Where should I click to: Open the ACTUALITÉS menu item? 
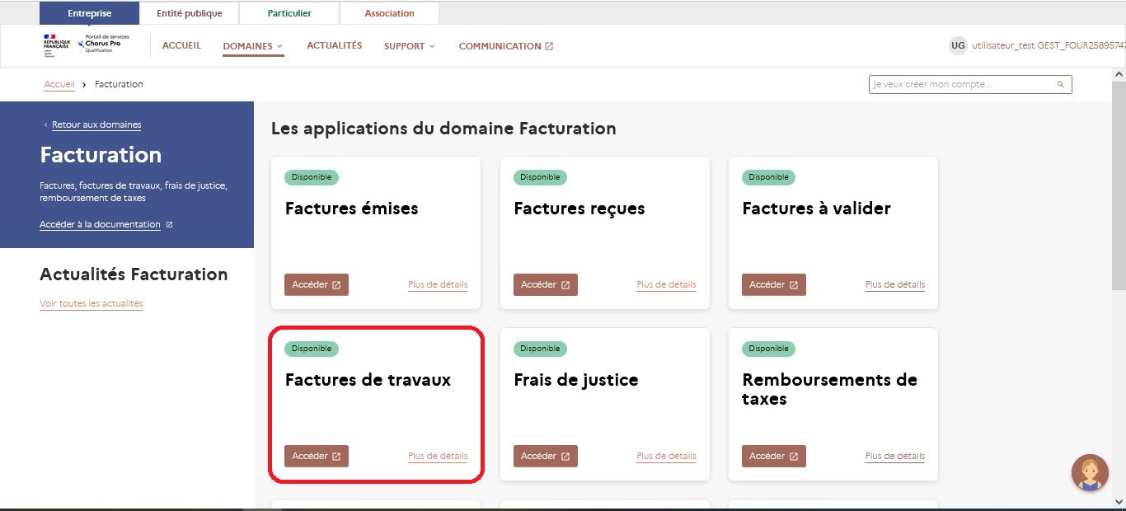point(334,45)
